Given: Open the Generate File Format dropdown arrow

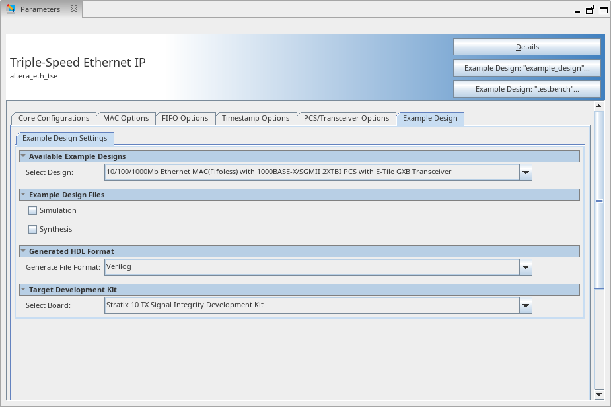Looking at the screenshot, I should pos(526,267).
